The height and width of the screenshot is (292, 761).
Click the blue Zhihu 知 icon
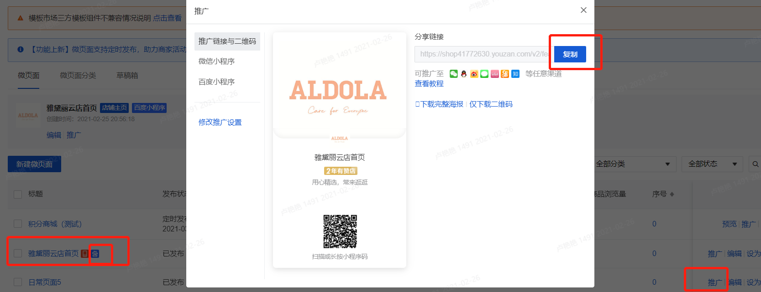tap(515, 74)
